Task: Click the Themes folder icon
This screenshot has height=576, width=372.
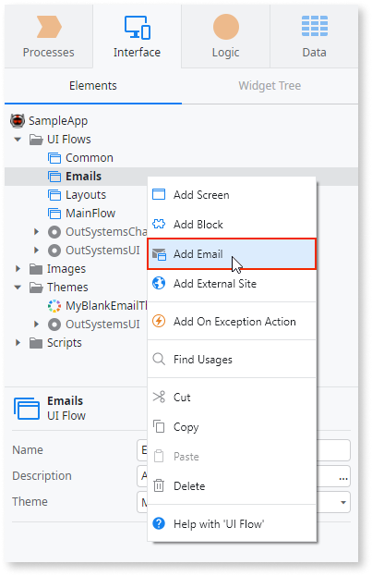Action: pyautogui.click(x=36, y=288)
